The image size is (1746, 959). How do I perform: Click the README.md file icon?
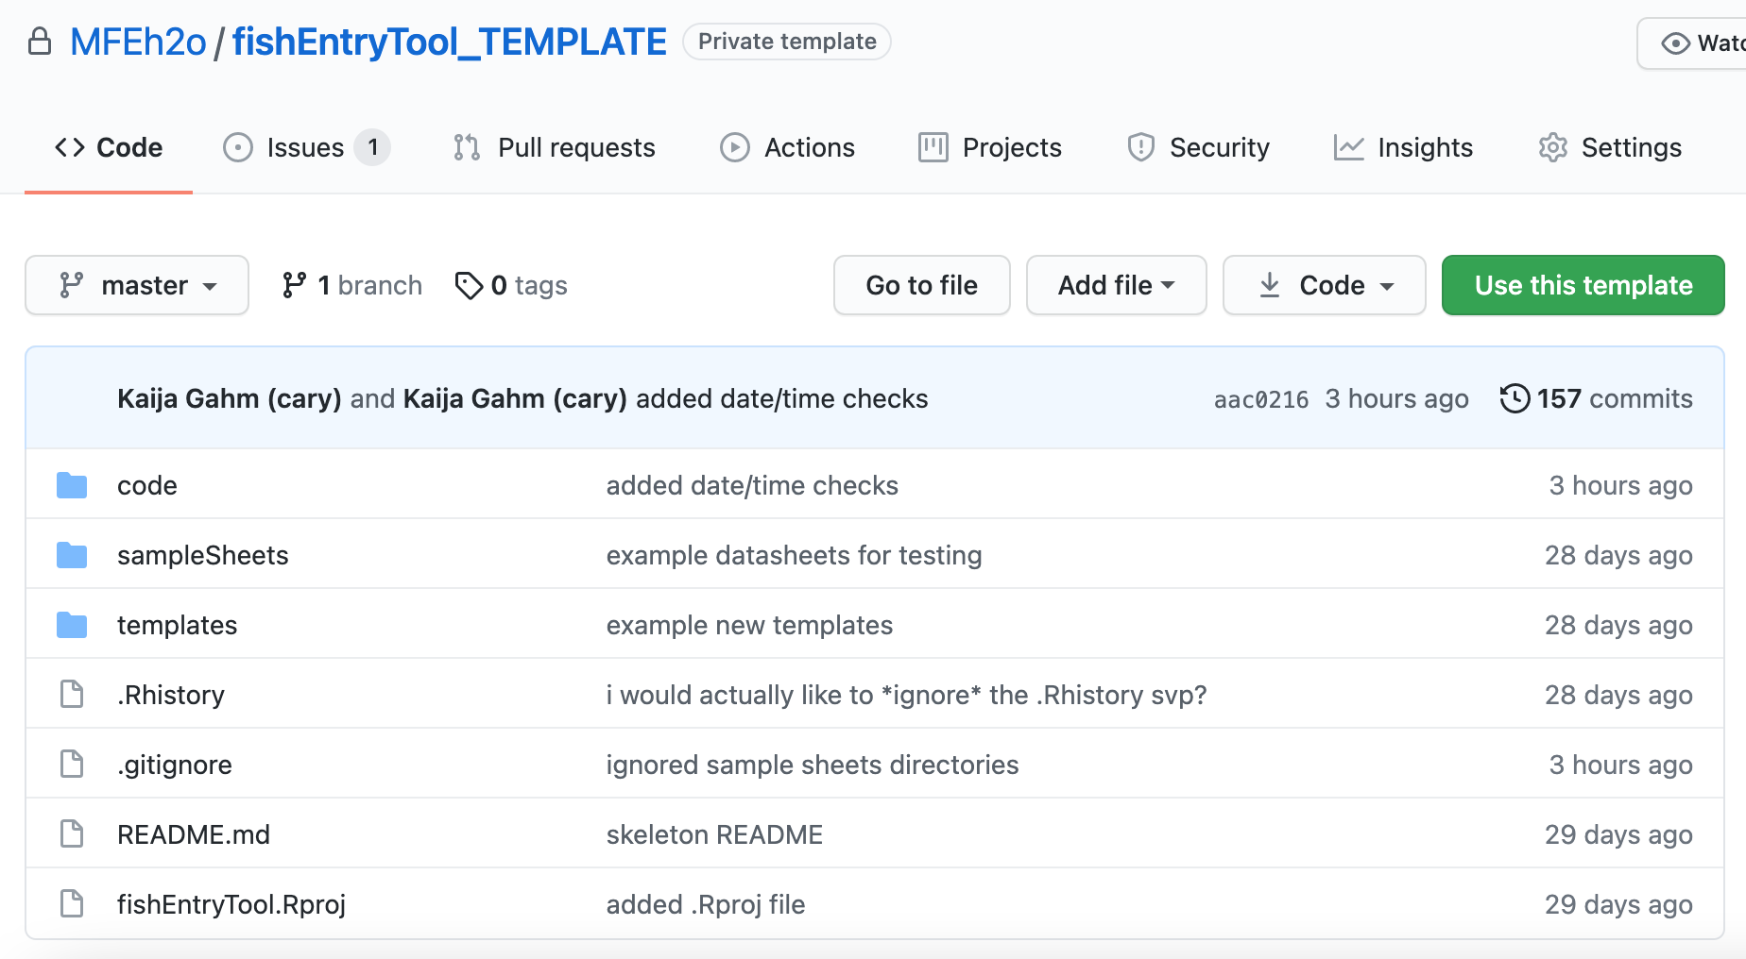click(x=72, y=833)
